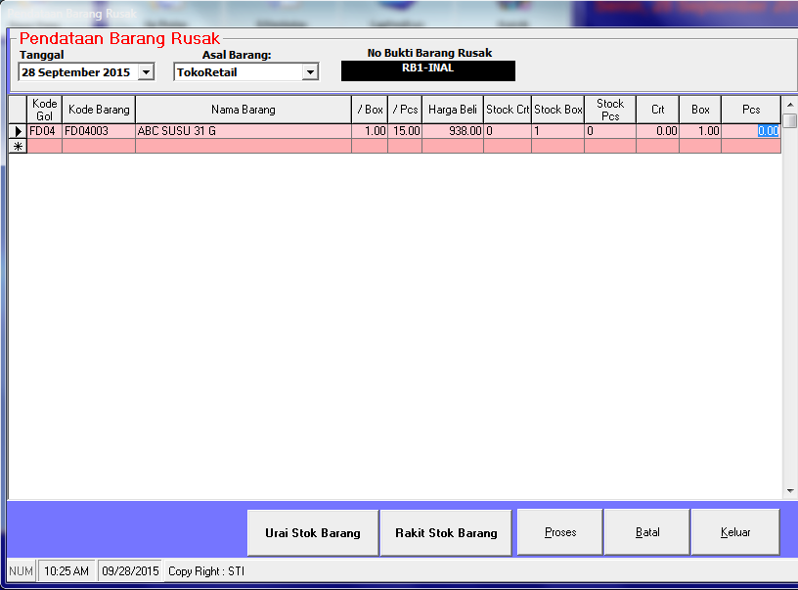
Task: Click the asterisk new-row marker in the grid
Action: 18,147
